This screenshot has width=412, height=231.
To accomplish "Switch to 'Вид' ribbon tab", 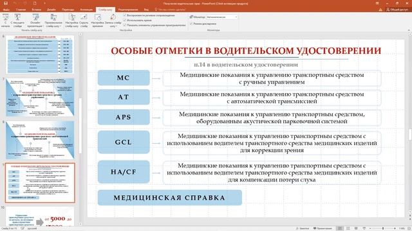I will coord(146,10).
